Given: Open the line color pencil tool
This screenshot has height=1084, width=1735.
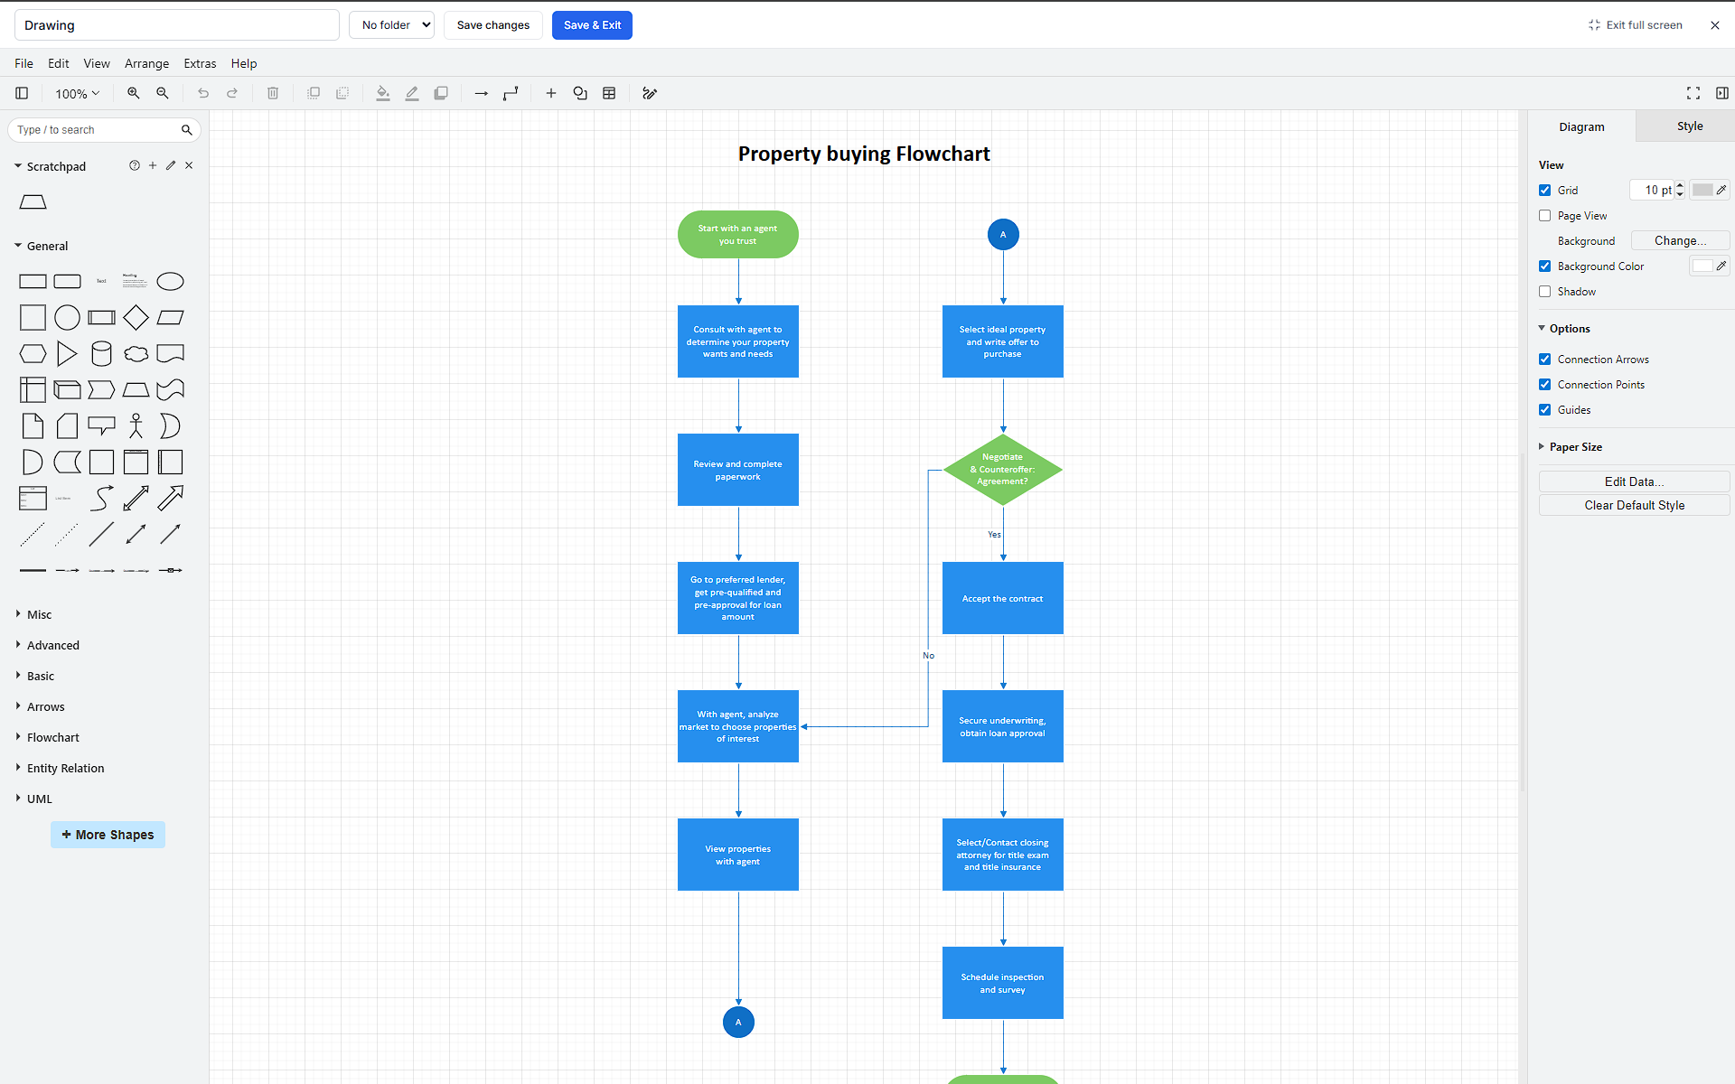Looking at the screenshot, I should [x=412, y=93].
